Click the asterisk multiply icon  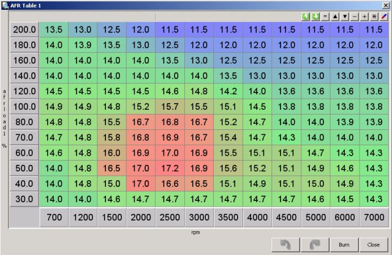pyautogui.click(x=374, y=17)
